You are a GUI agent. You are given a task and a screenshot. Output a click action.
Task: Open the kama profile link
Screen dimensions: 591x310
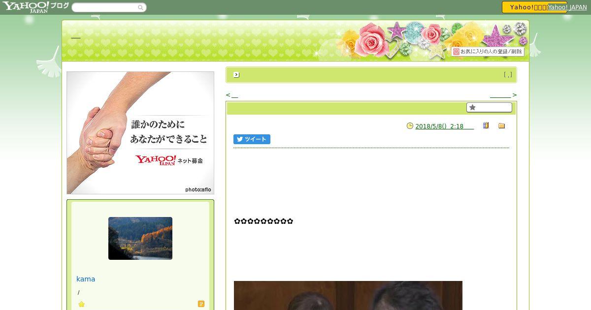86,279
